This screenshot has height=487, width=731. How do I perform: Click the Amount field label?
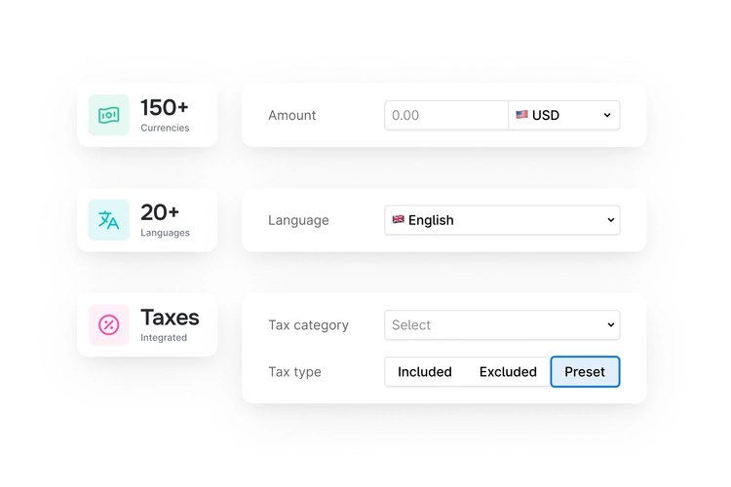(x=292, y=115)
